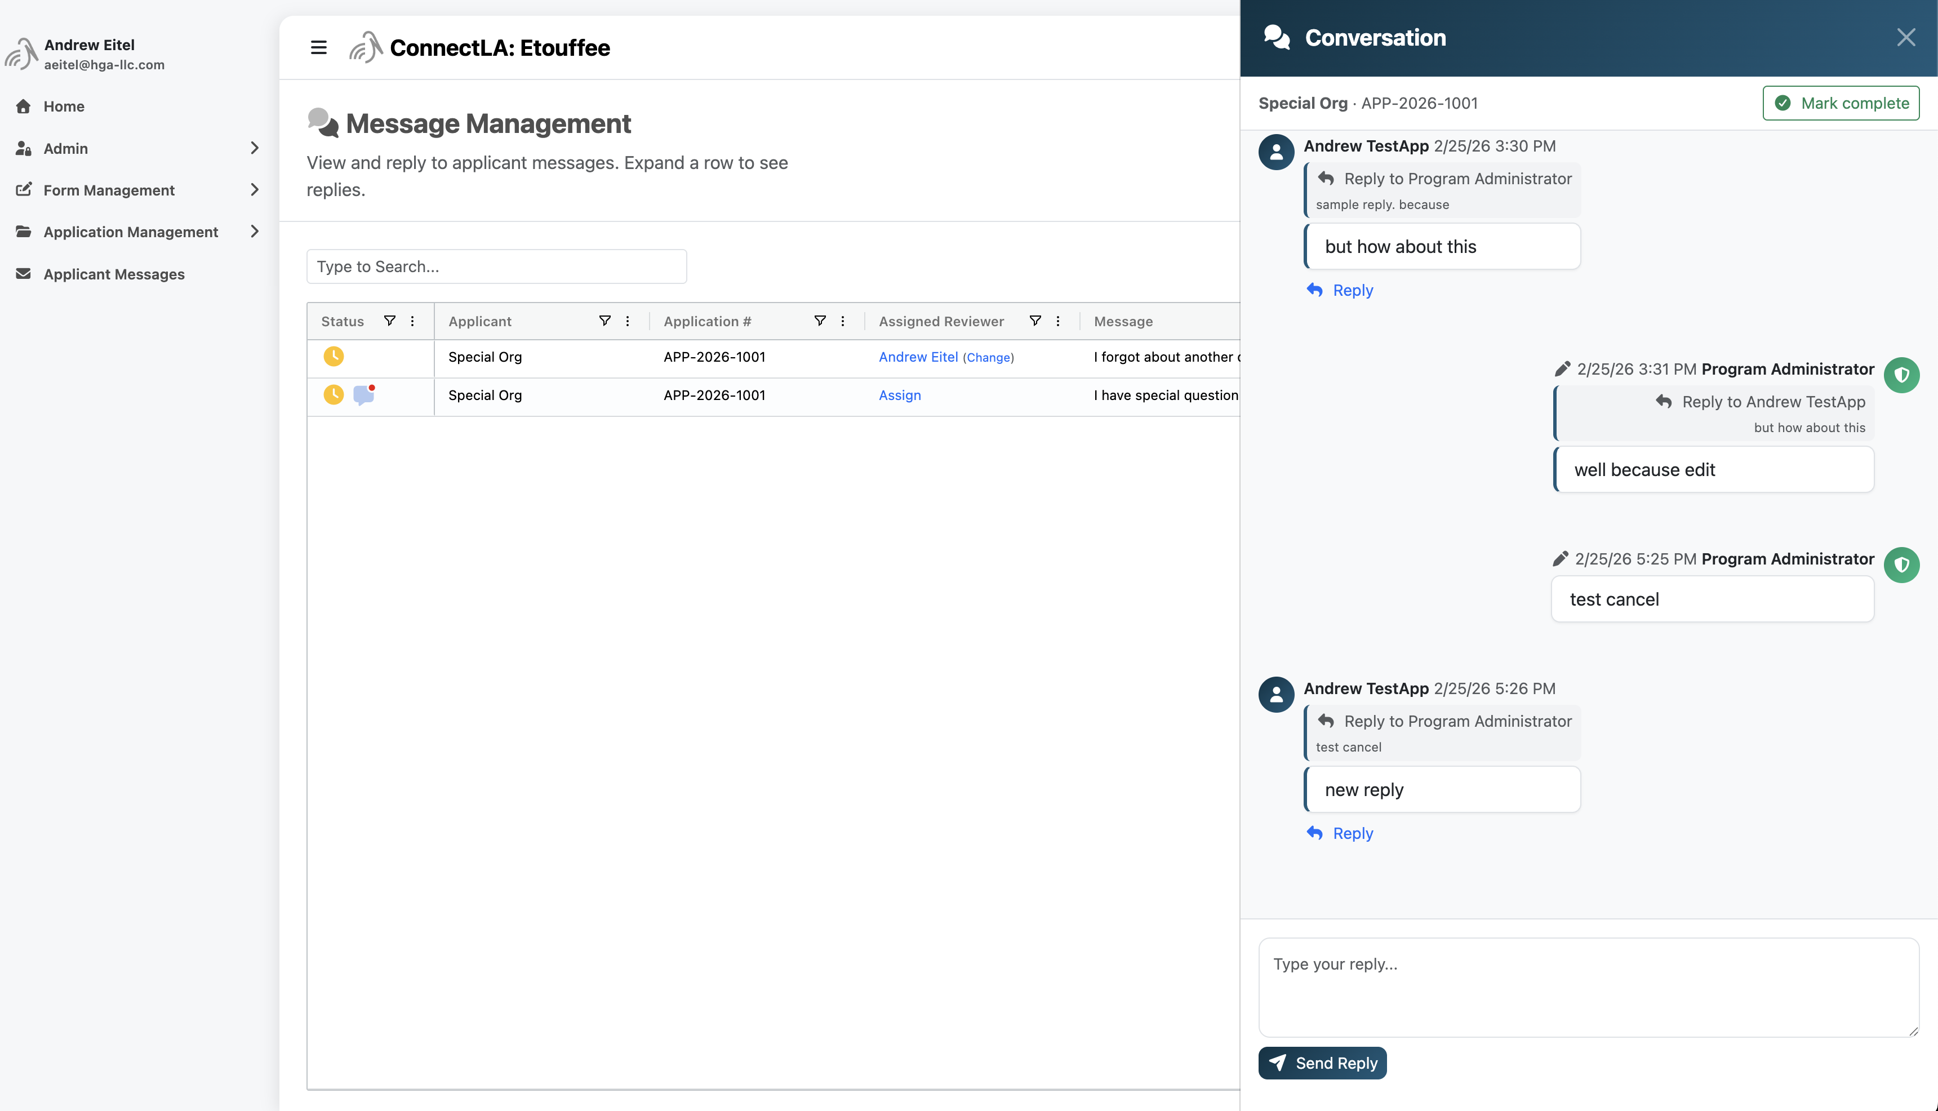Screen dimensions: 1938x1111
Task: Expand the Form Management section
Action: [255, 190]
